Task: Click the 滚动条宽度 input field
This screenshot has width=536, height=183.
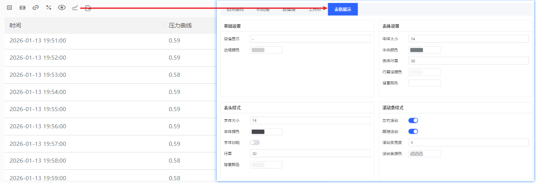Action: coord(468,143)
